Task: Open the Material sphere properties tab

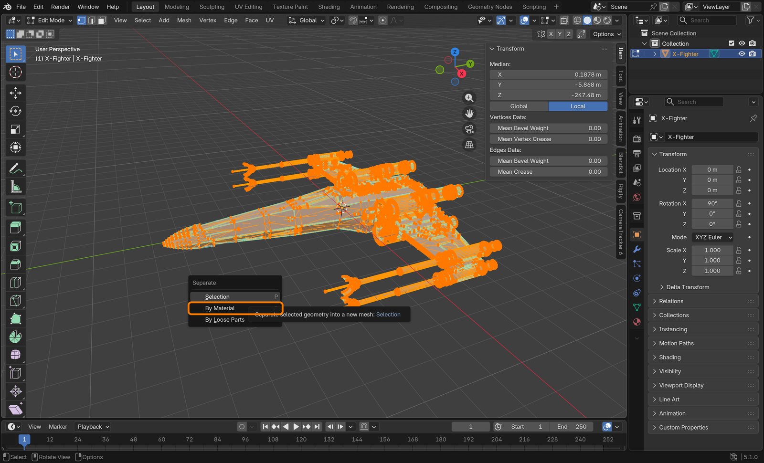Action: point(637,322)
